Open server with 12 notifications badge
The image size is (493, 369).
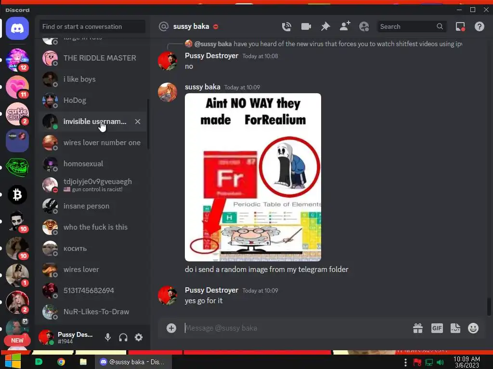pyautogui.click(x=17, y=60)
